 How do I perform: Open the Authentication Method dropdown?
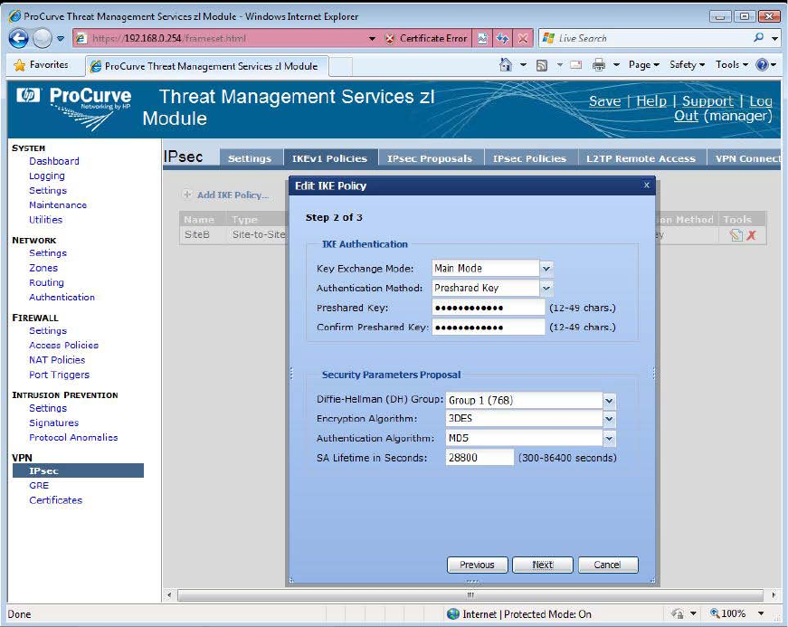(546, 289)
